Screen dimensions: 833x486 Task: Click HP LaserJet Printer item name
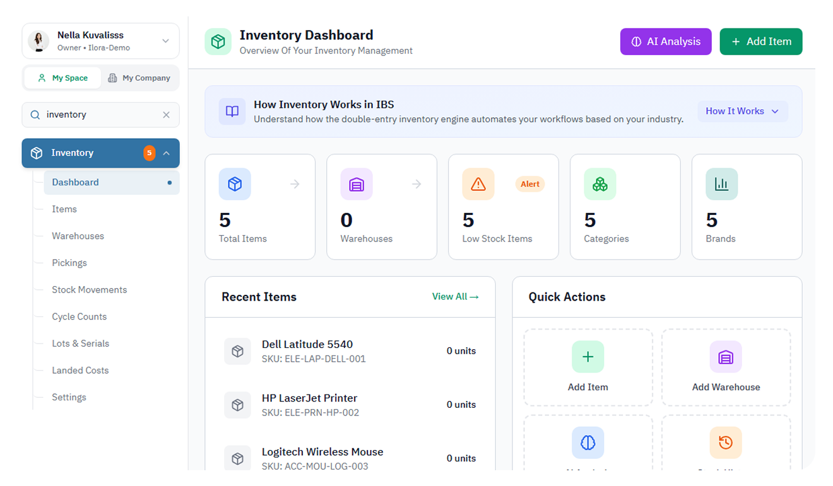(x=310, y=398)
